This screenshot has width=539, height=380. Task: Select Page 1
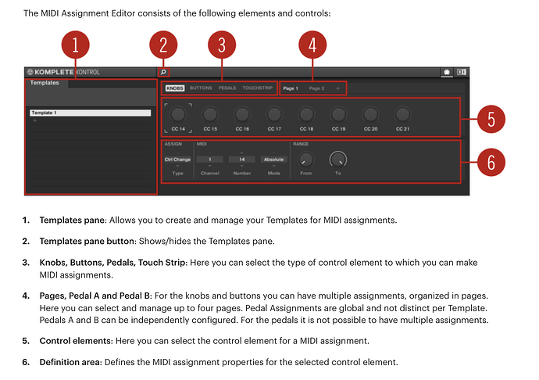(291, 88)
